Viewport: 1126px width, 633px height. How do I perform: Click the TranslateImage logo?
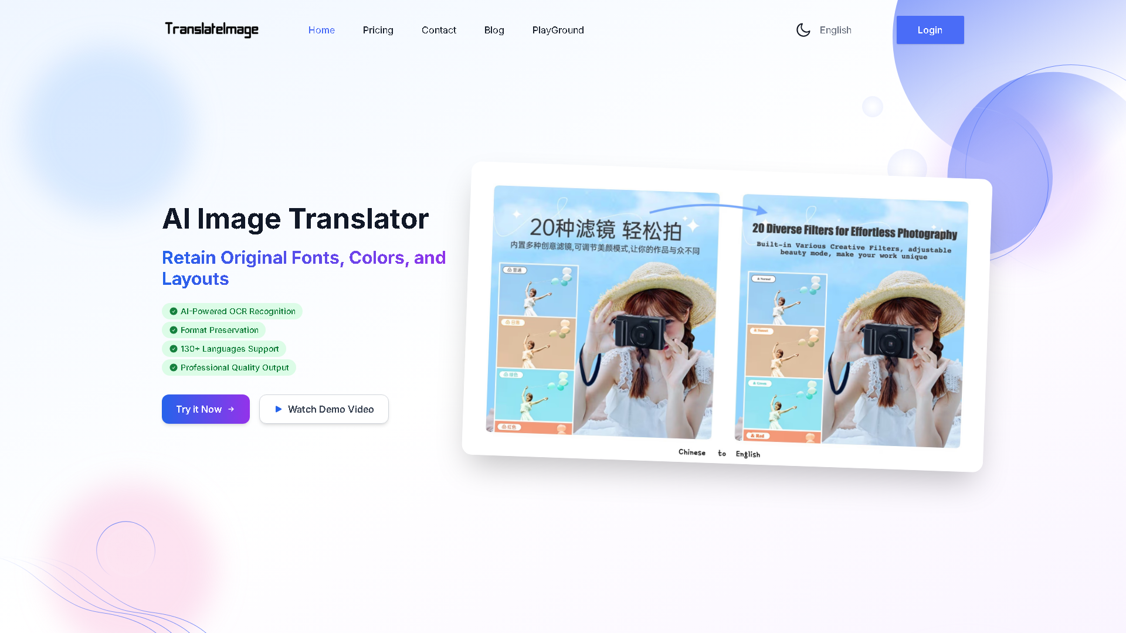pyautogui.click(x=212, y=29)
